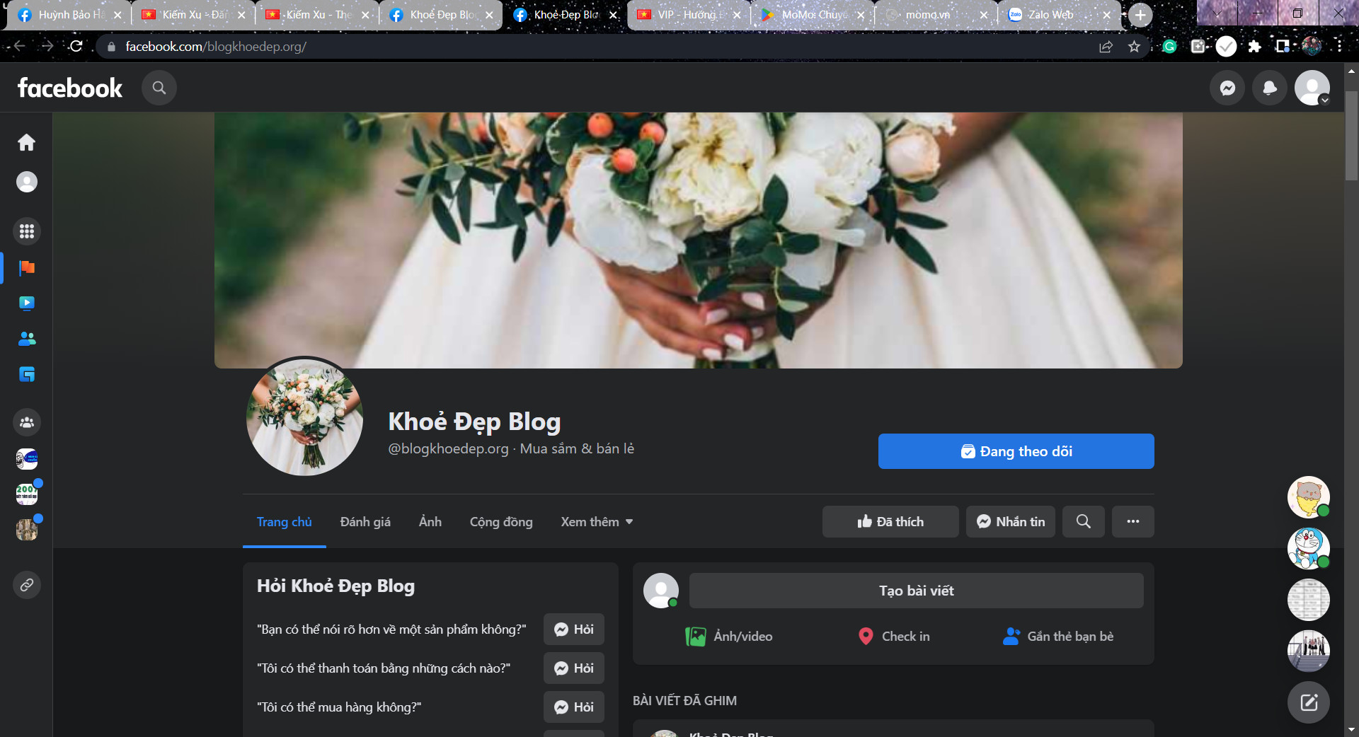Open the Groups icon in sidebar

tap(26, 422)
